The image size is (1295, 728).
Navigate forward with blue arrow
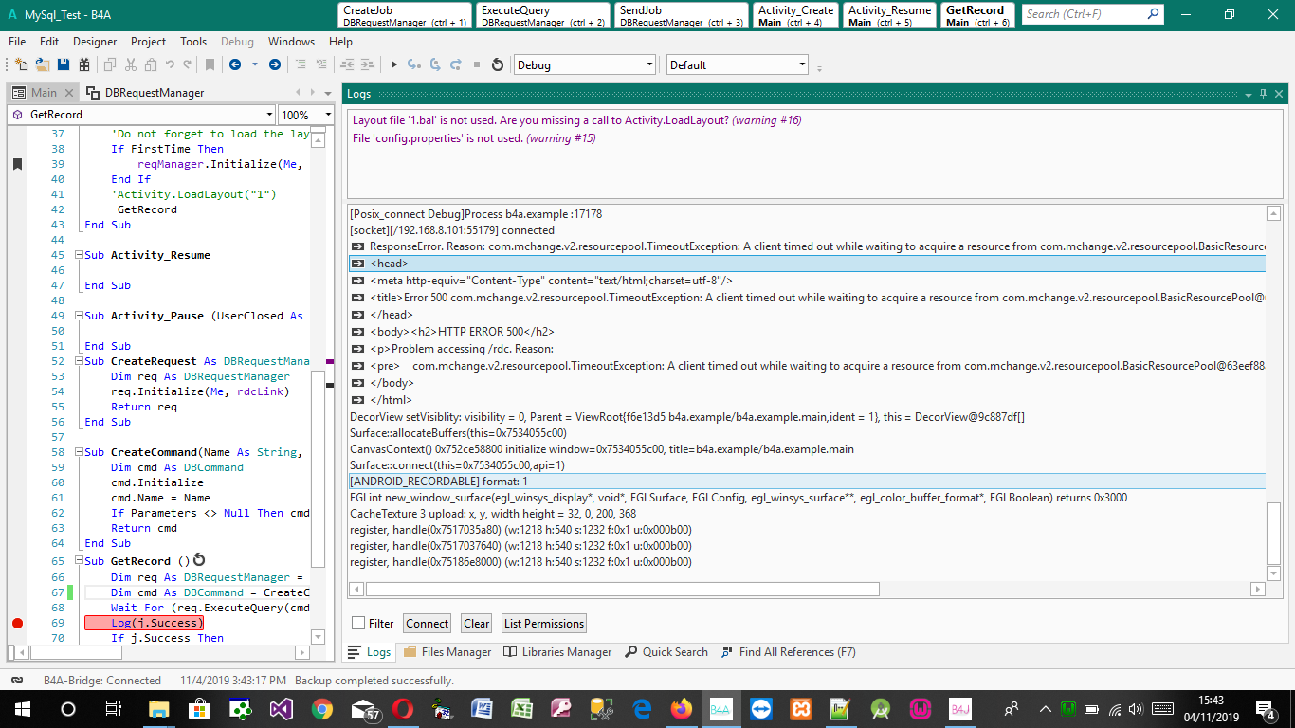[x=275, y=64]
